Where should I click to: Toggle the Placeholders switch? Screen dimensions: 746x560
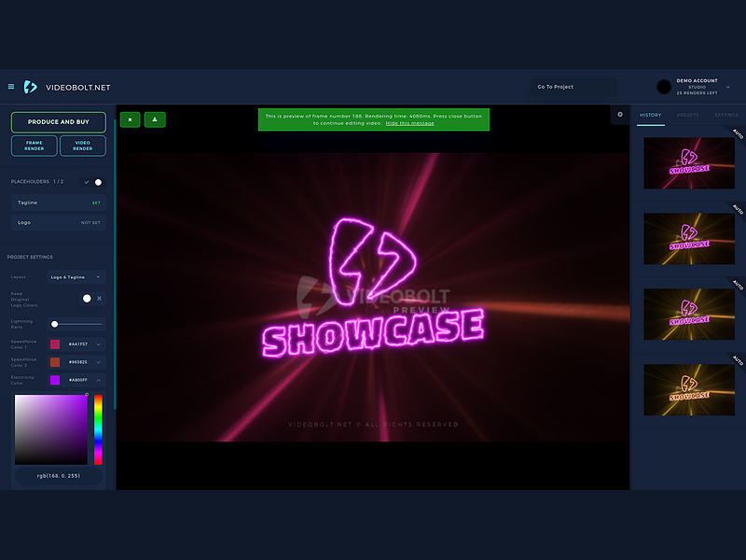97,182
